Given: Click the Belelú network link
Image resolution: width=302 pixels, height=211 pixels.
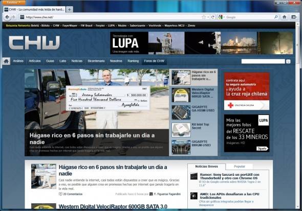Looking at the screenshot, I should tap(35, 26).
